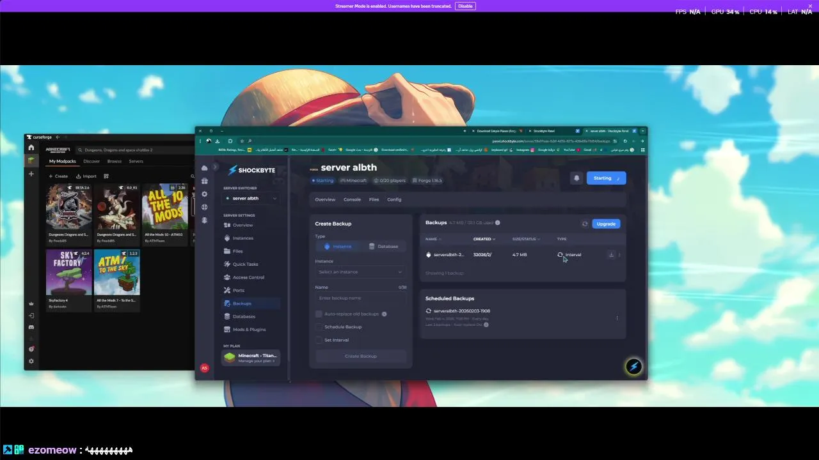
Task: Sort backups by Size/Status column
Action: click(526, 239)
